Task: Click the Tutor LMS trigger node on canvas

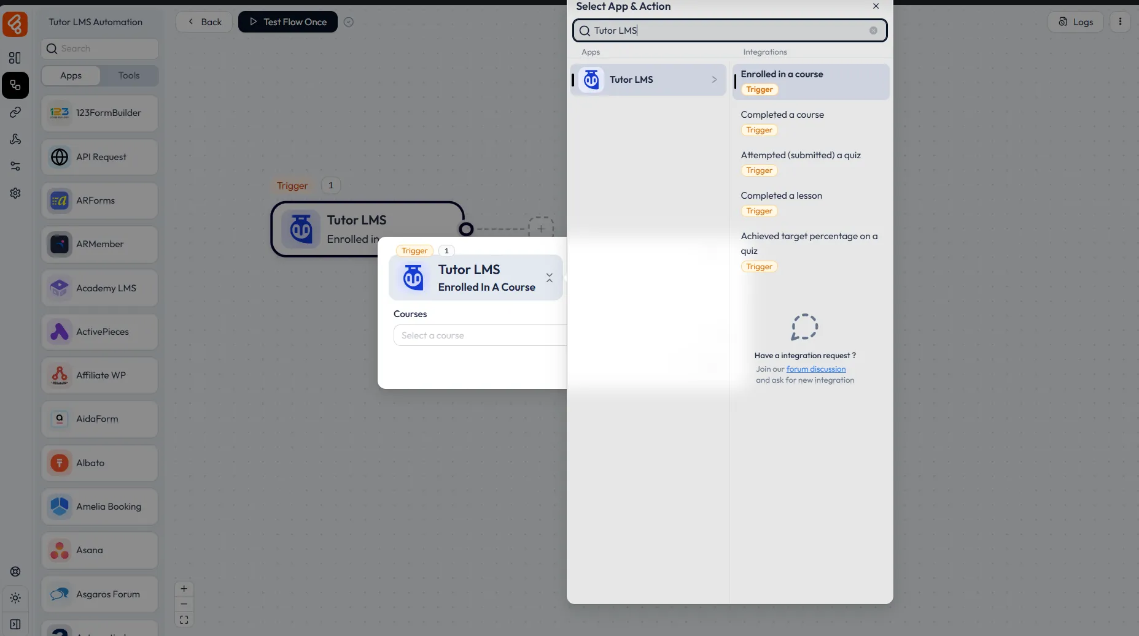Action: (x=367, y=229)
